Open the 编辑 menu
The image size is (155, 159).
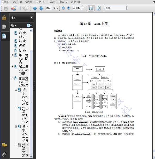[x=17, y=2]
